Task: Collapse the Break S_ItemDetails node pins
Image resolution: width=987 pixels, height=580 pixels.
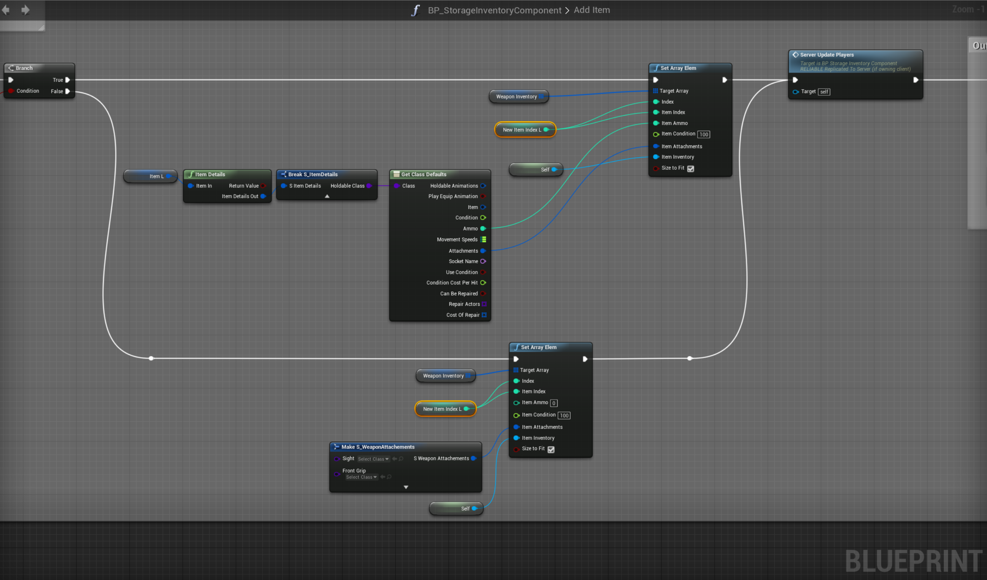Action: coord(327,196)
